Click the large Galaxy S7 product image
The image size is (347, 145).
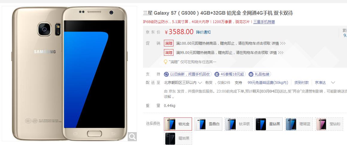(x=69, y=74)
